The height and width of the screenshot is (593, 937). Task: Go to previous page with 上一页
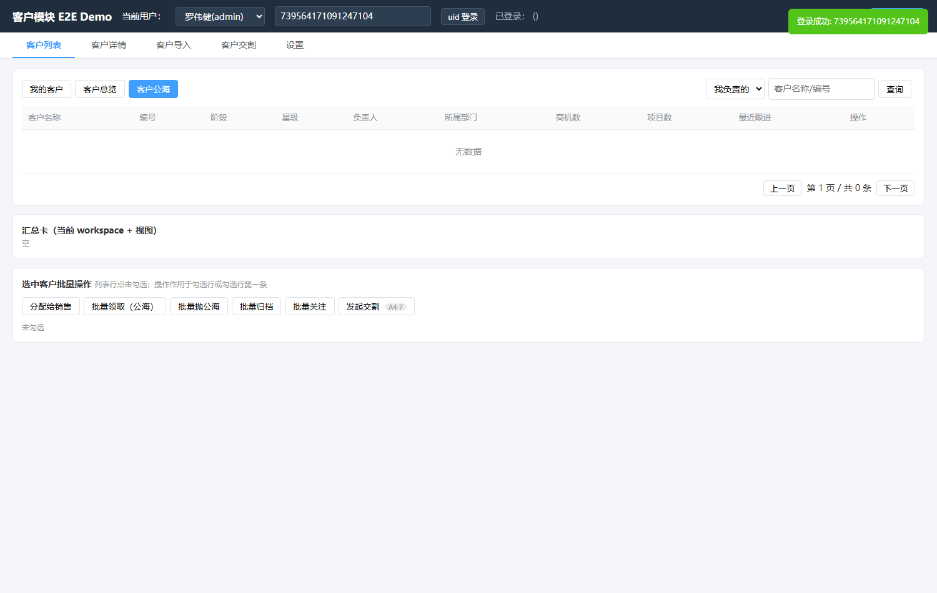point(783,188)
